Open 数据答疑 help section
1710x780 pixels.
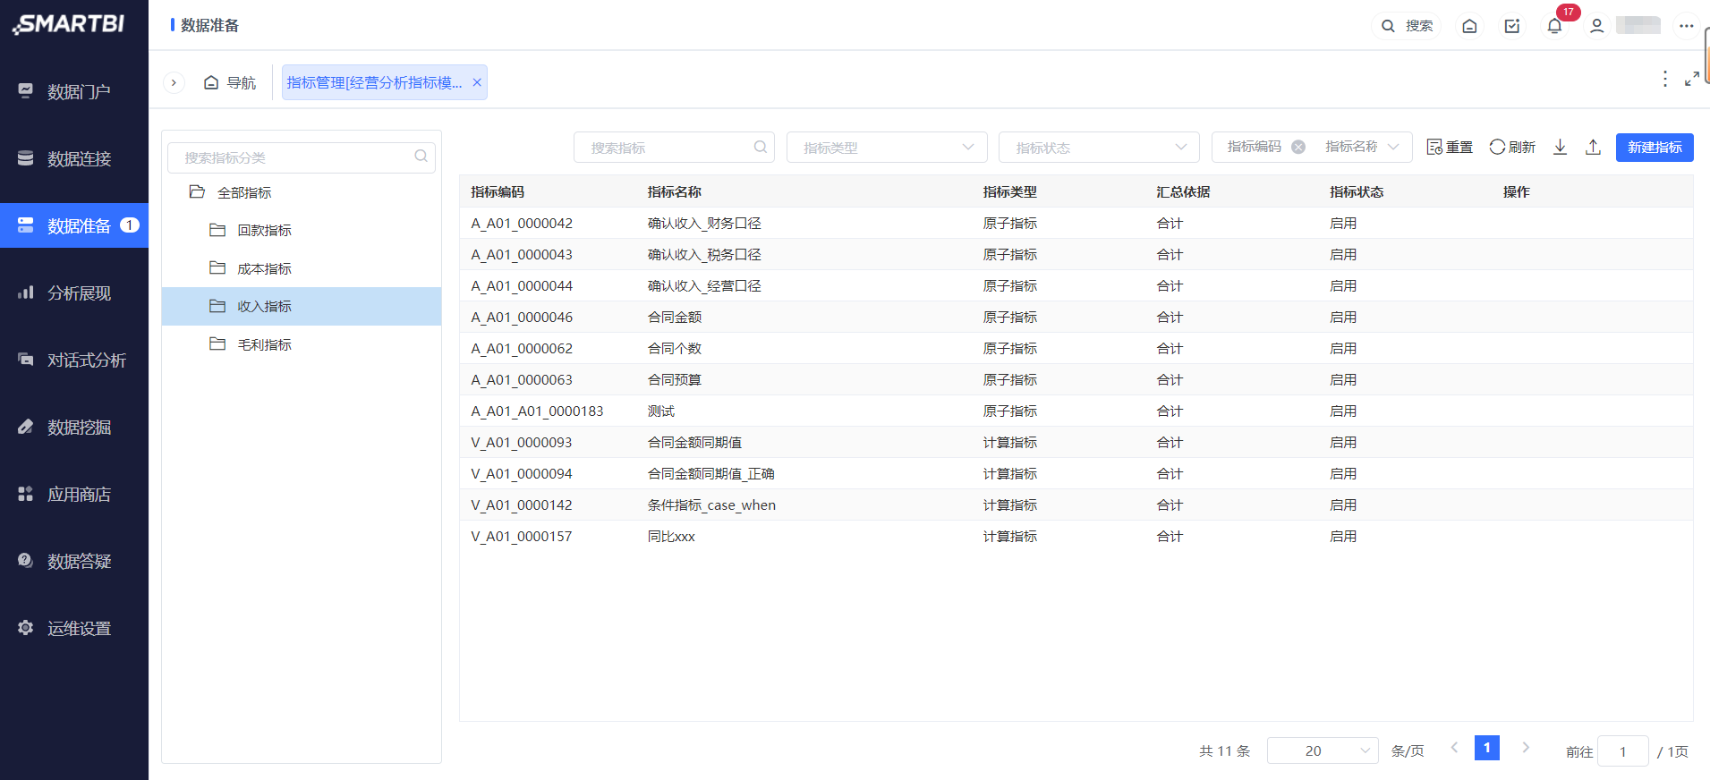coord(74,561)
